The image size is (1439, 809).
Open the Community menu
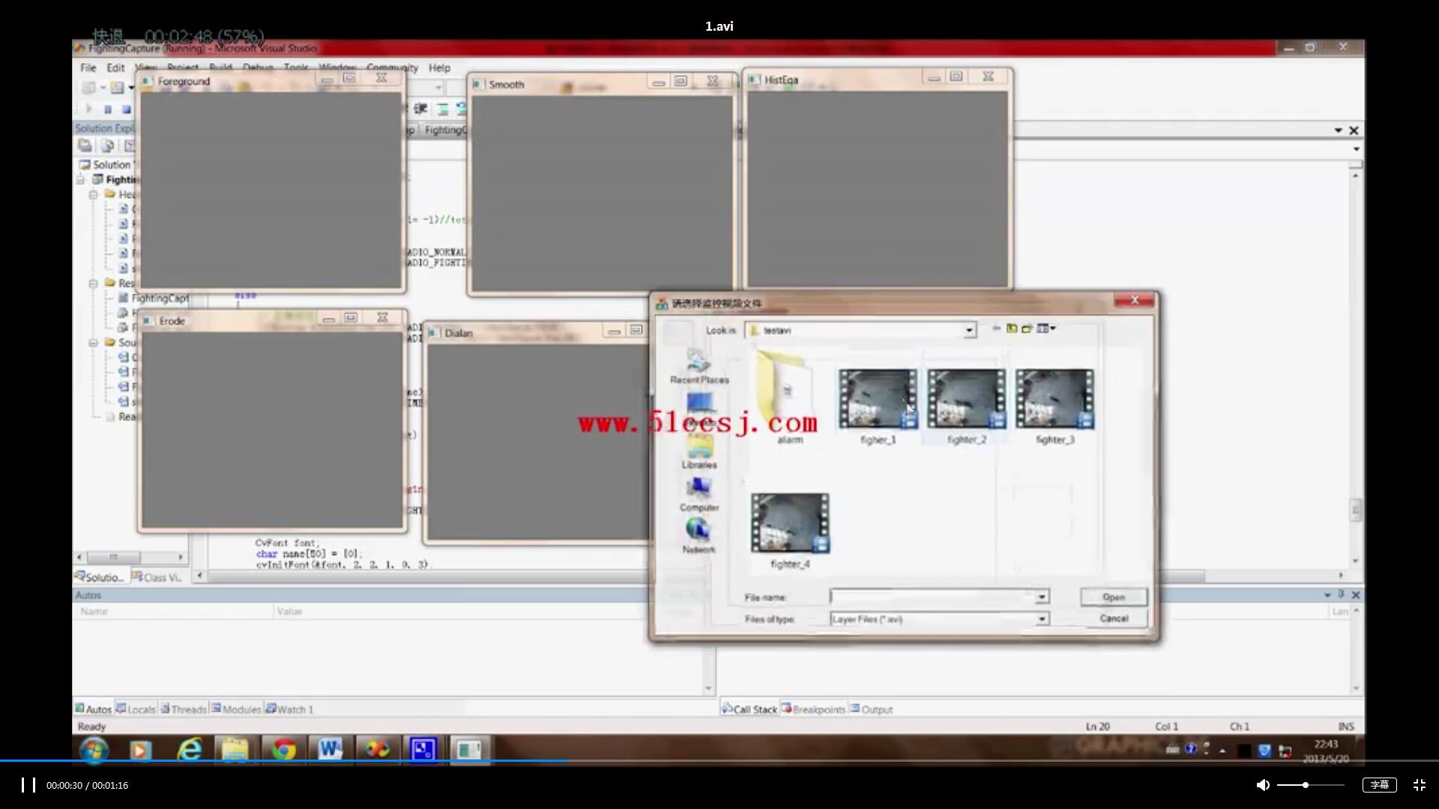392,67
